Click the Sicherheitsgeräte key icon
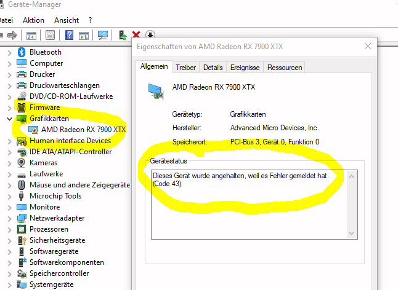The height and width of the screenshot is (290, 398). [x=22, y=240]
